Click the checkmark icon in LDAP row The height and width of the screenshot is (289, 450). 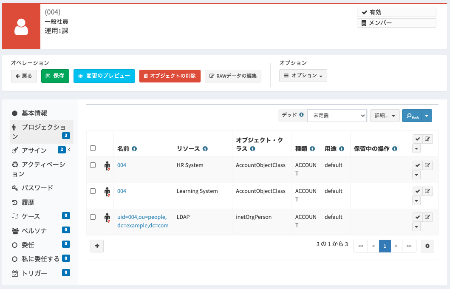click(418, 217)
